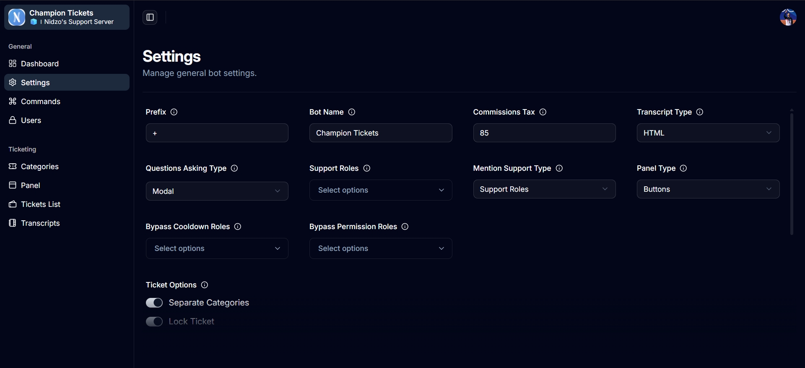Toggle the Lock Ticket switch

coord(154,322)
